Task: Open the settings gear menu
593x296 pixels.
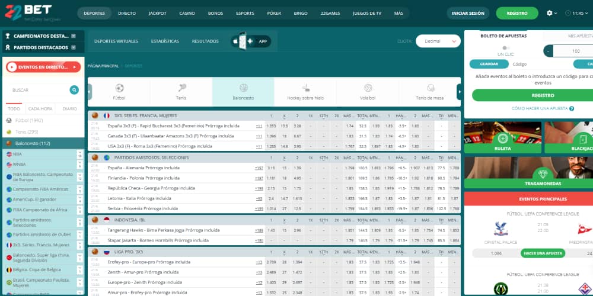Action: [551, 13]
